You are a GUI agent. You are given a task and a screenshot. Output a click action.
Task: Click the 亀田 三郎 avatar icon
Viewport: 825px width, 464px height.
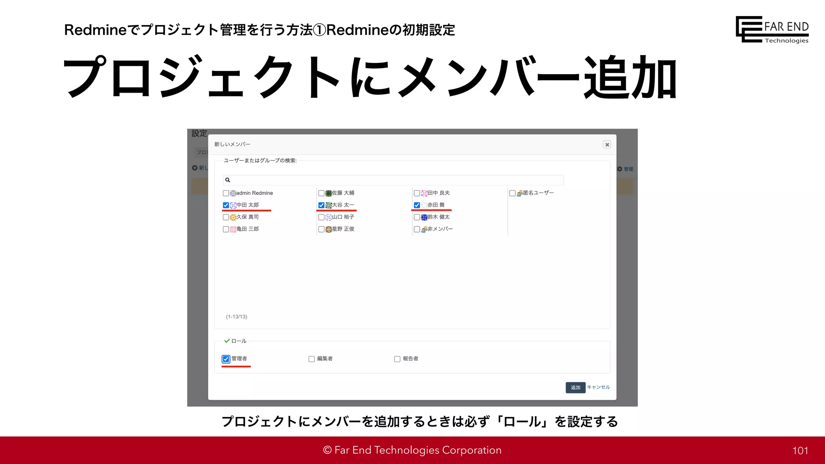233,229
